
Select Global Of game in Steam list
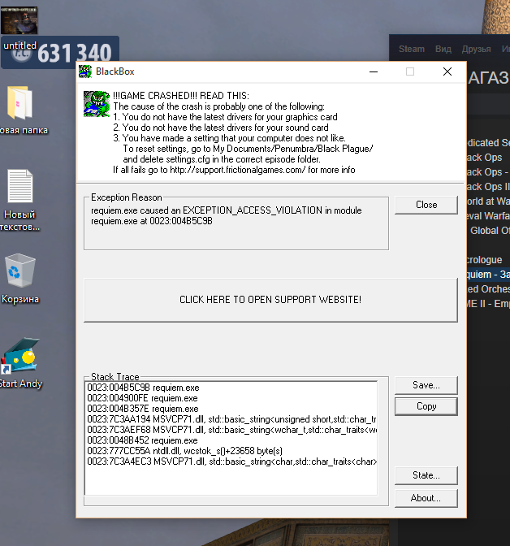[x=490, y=231]
